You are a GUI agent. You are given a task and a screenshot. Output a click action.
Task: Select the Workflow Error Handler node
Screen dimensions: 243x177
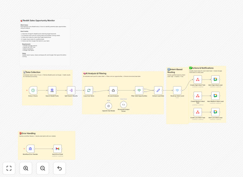coord(30,149)
